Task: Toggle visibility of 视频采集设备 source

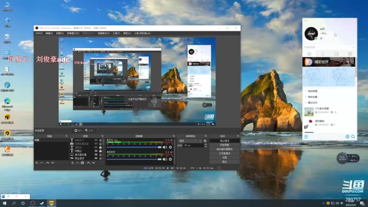Action: click(96, 144)
